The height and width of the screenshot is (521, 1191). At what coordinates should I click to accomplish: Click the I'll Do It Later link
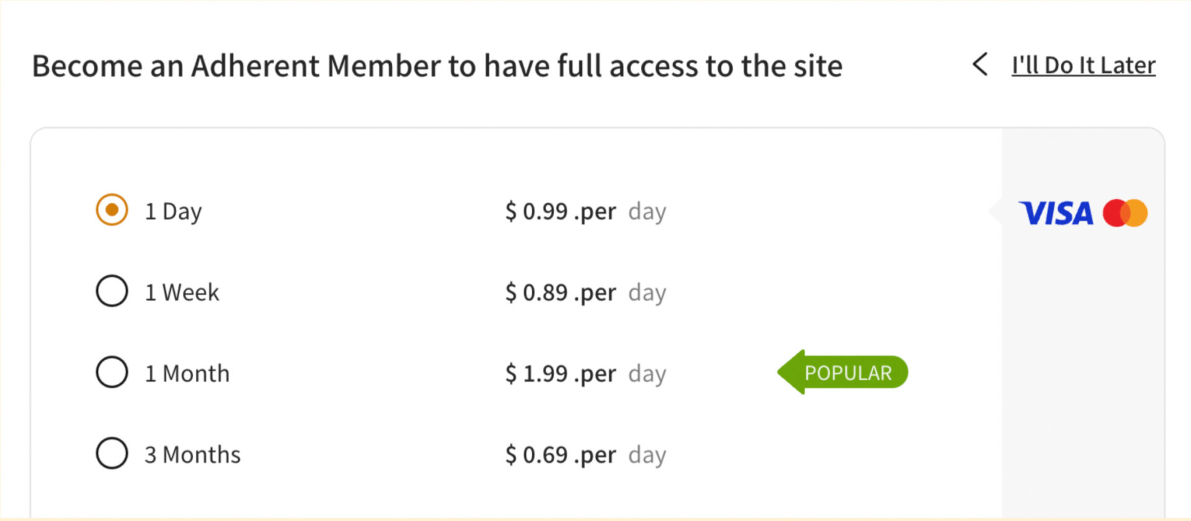point(1083,65)
